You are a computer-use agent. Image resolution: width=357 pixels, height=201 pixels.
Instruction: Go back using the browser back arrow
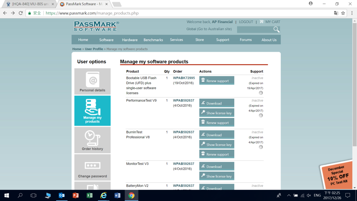tap(5, 13)
